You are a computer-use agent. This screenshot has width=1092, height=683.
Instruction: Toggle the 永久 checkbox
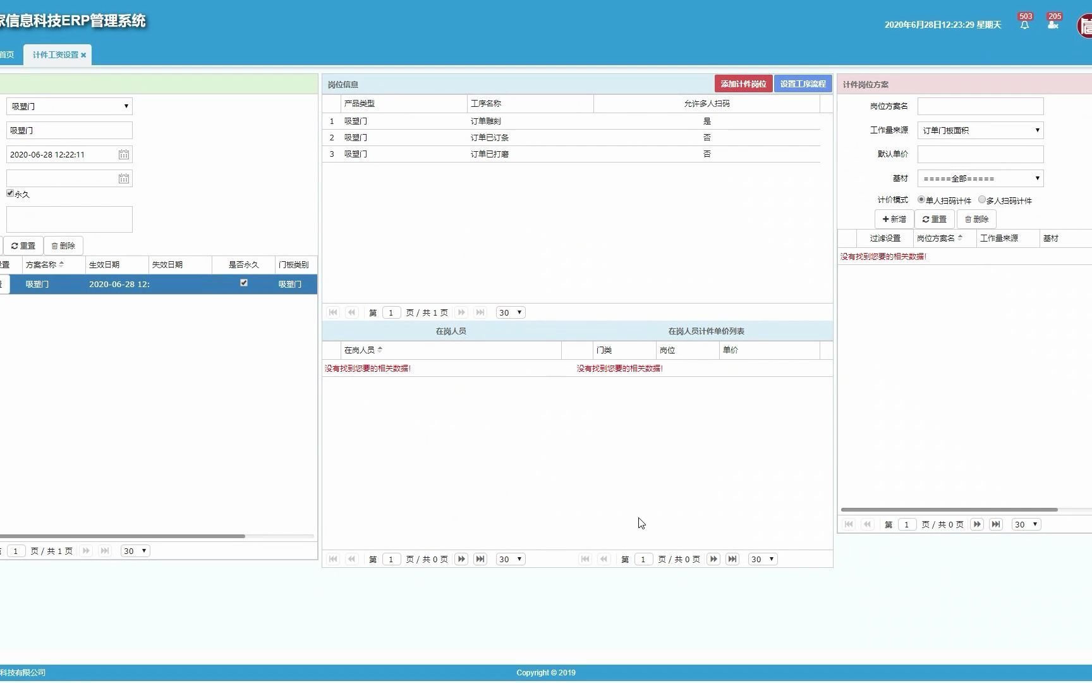pyautogui.click(x=10, y=194)
